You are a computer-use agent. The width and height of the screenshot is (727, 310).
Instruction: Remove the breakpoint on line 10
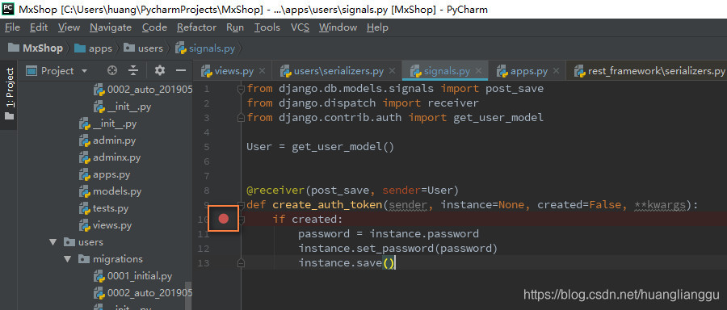224,219
